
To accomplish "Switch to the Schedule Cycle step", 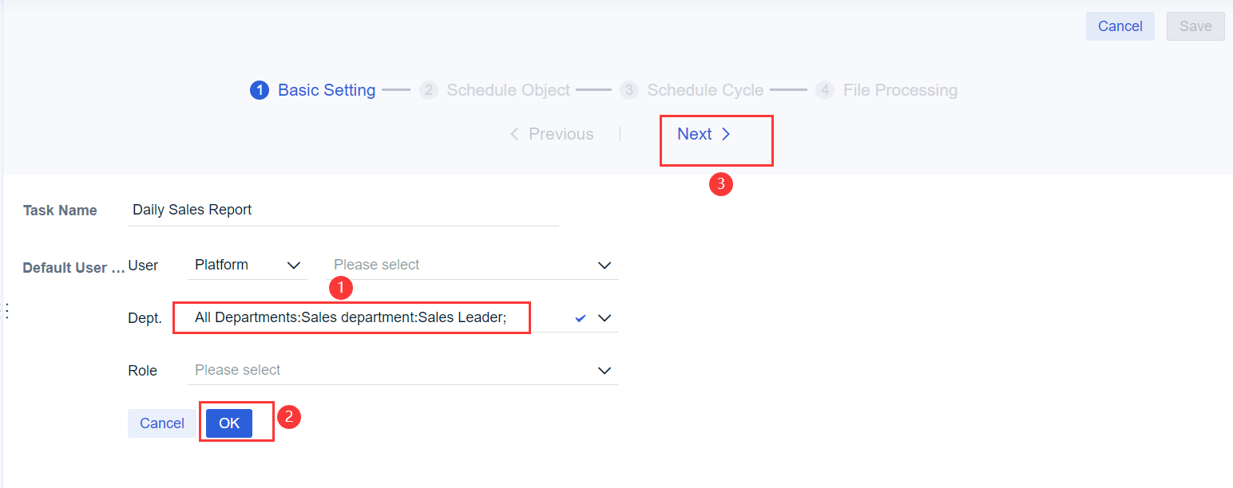I will pos(705,90).
